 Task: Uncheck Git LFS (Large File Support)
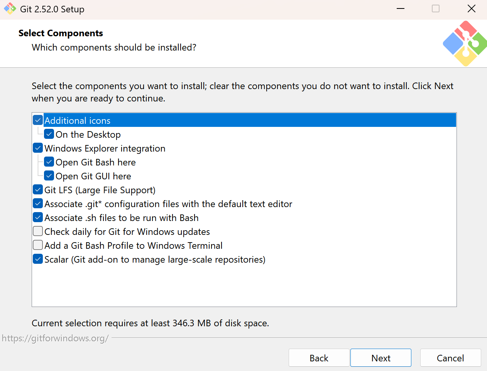click(38, 190)
